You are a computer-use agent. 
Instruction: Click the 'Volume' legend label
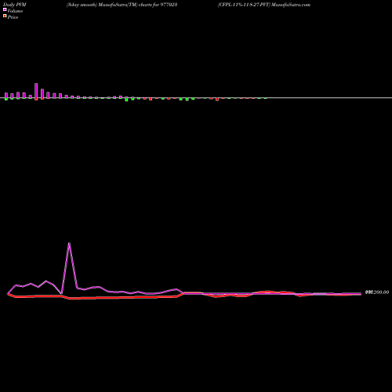tap(15, 11)
